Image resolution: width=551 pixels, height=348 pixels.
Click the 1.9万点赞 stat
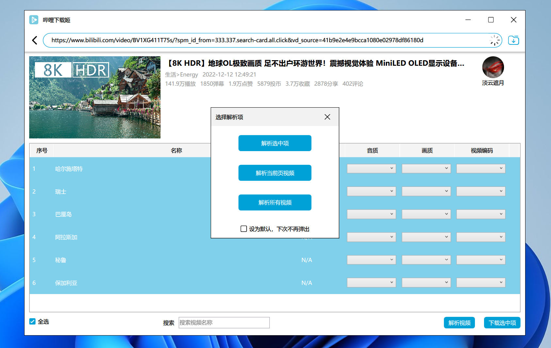click(x=241, y=84)
